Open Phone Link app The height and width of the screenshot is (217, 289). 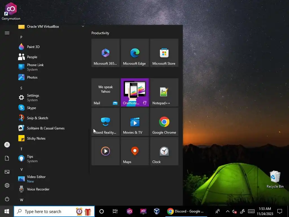click(52, 67)
